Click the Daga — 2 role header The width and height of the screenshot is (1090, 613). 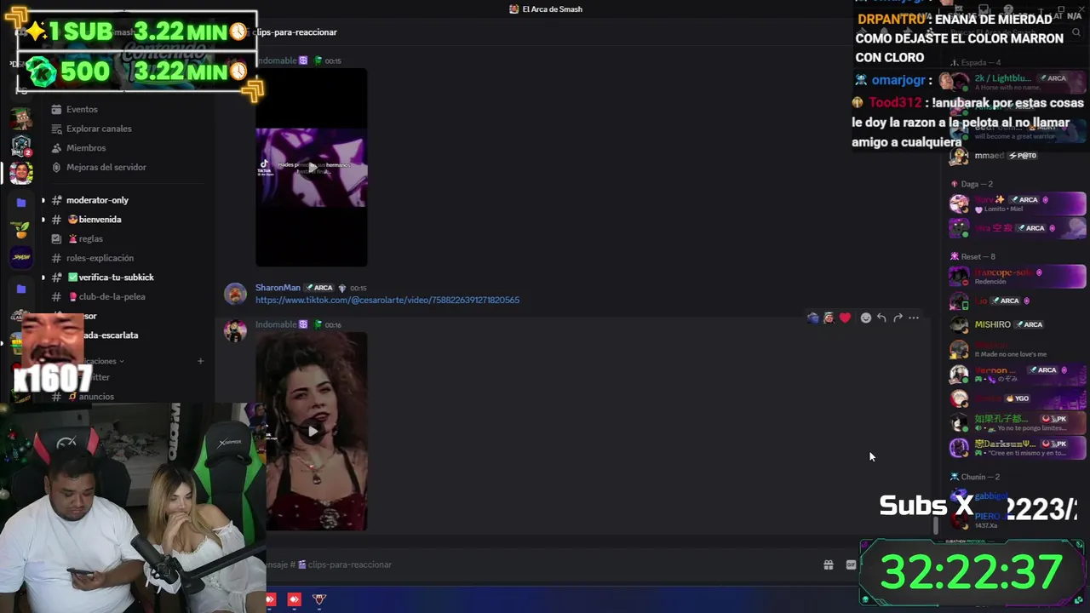pos(977,184)
